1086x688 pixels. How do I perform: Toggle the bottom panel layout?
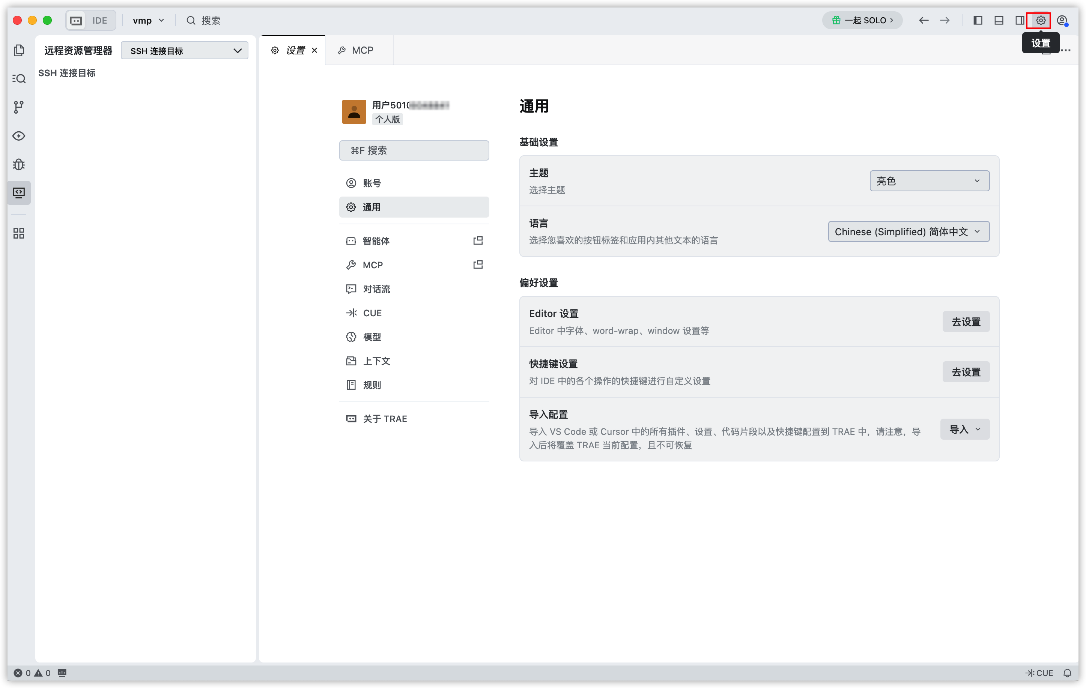tap(999, 20)
